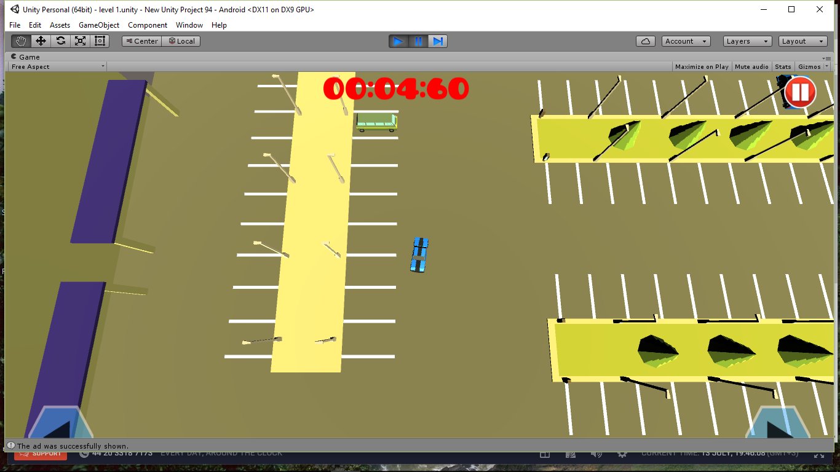Open the GameObject menu

coord(98,25)
